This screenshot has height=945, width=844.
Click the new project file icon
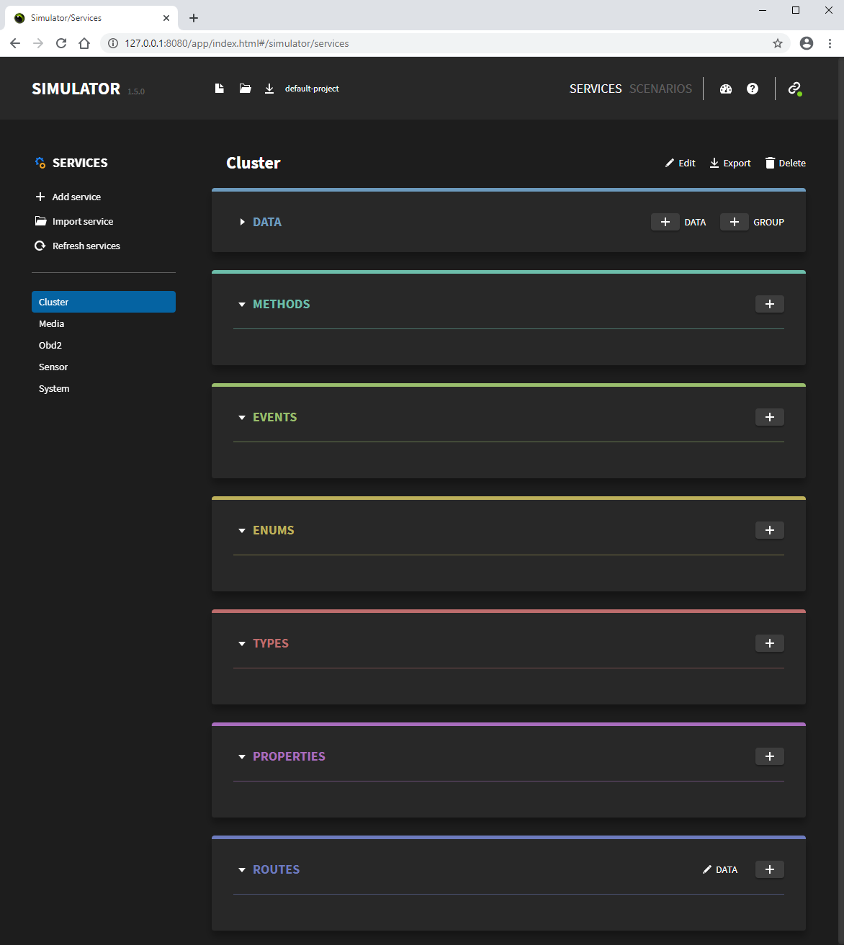pyautogui.click(x=220, y=89)
